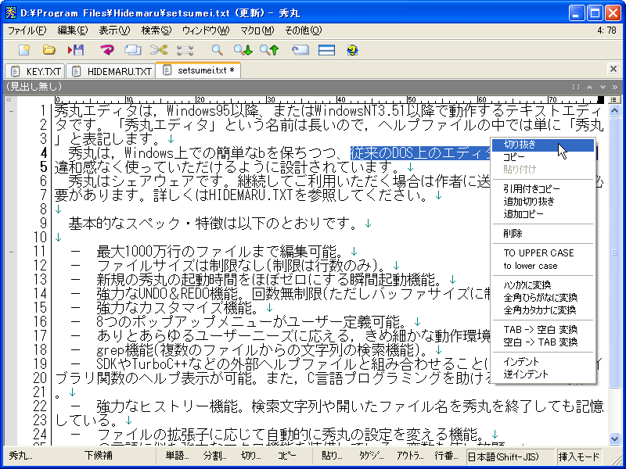
Task: Choose 引用付きコピー in the context menu
Action: (543, 189)
